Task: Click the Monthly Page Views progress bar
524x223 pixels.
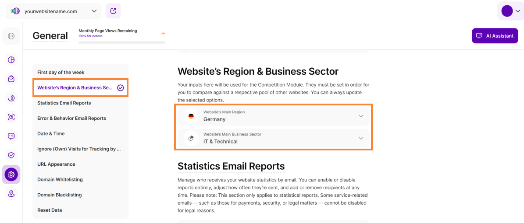Action: pos(122,42)
